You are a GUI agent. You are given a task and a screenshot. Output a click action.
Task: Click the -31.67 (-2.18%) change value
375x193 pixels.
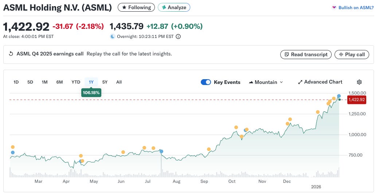(78, 26)
